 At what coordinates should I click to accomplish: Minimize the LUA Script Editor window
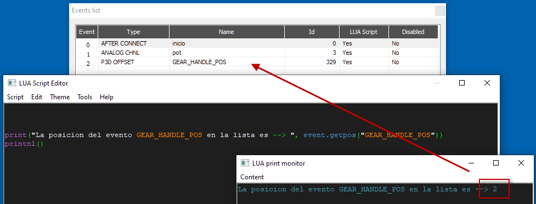(437, 83)
